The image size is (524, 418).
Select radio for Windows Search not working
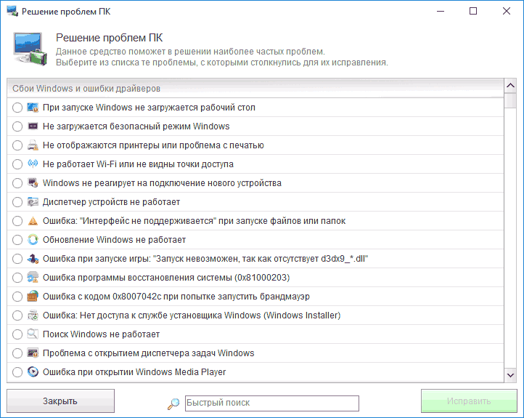[x=17, y=334]
